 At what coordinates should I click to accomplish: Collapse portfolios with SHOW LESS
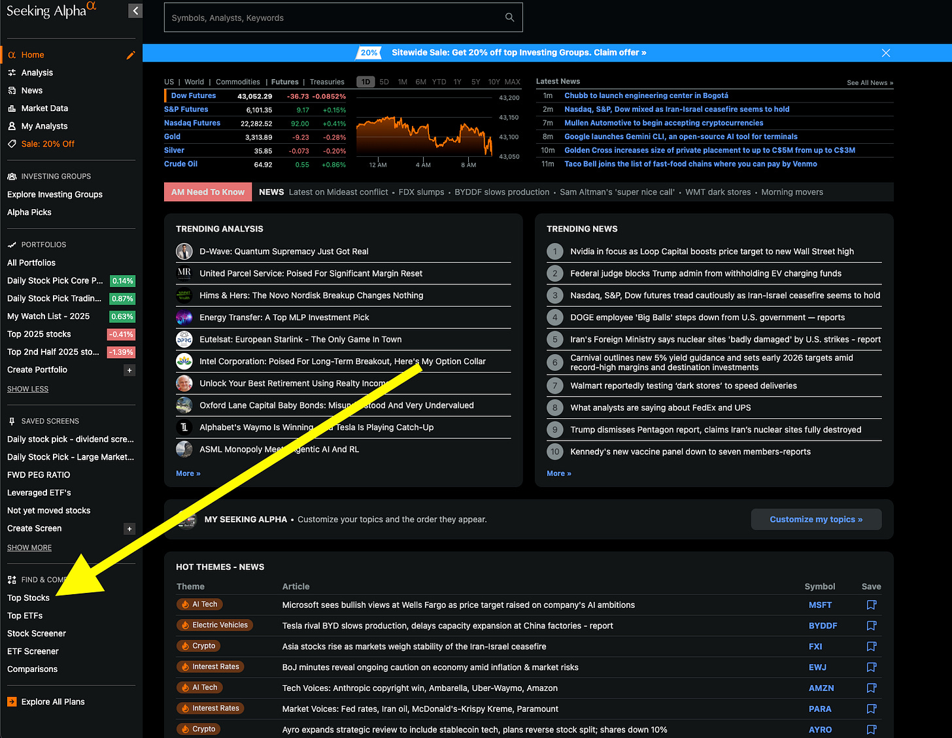coord(28,389)
